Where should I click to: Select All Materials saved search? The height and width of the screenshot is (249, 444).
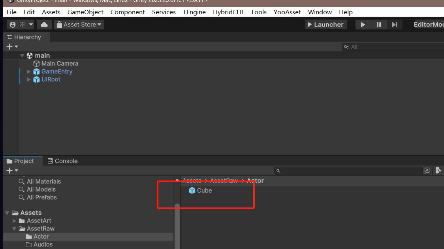coord(44,181)
